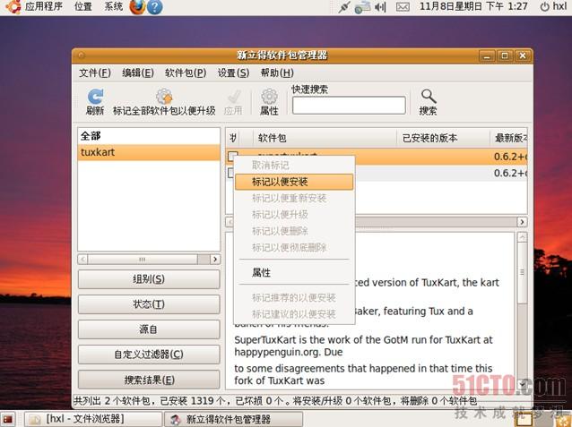Click the show desktop icon in bottom panel
This screenshot has height=427, width=572.
(x=8, y=419)
